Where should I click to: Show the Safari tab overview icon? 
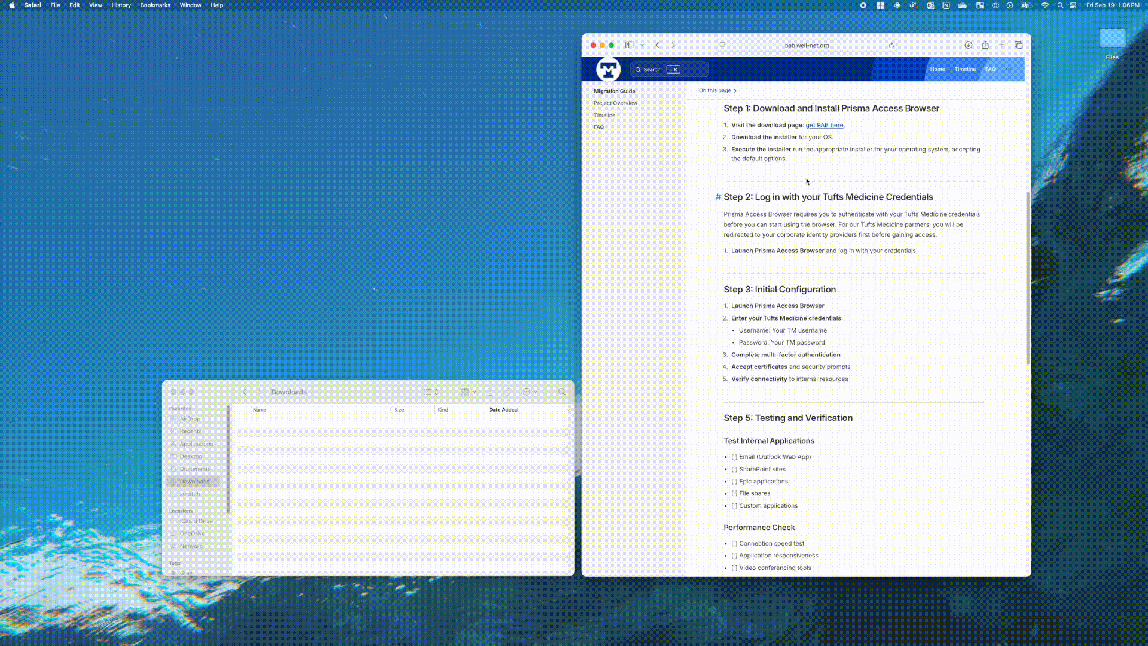pos(1019,45)
